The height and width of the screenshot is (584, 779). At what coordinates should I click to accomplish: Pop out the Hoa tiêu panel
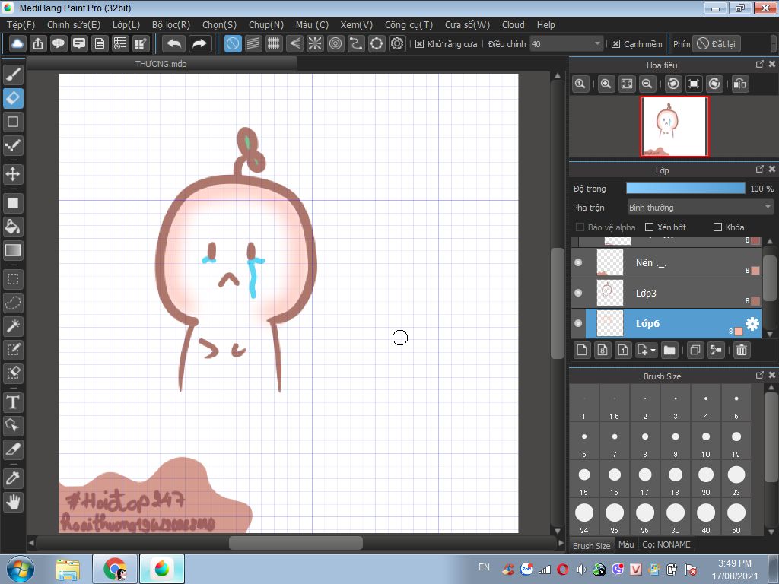click(x=760, y=65)
